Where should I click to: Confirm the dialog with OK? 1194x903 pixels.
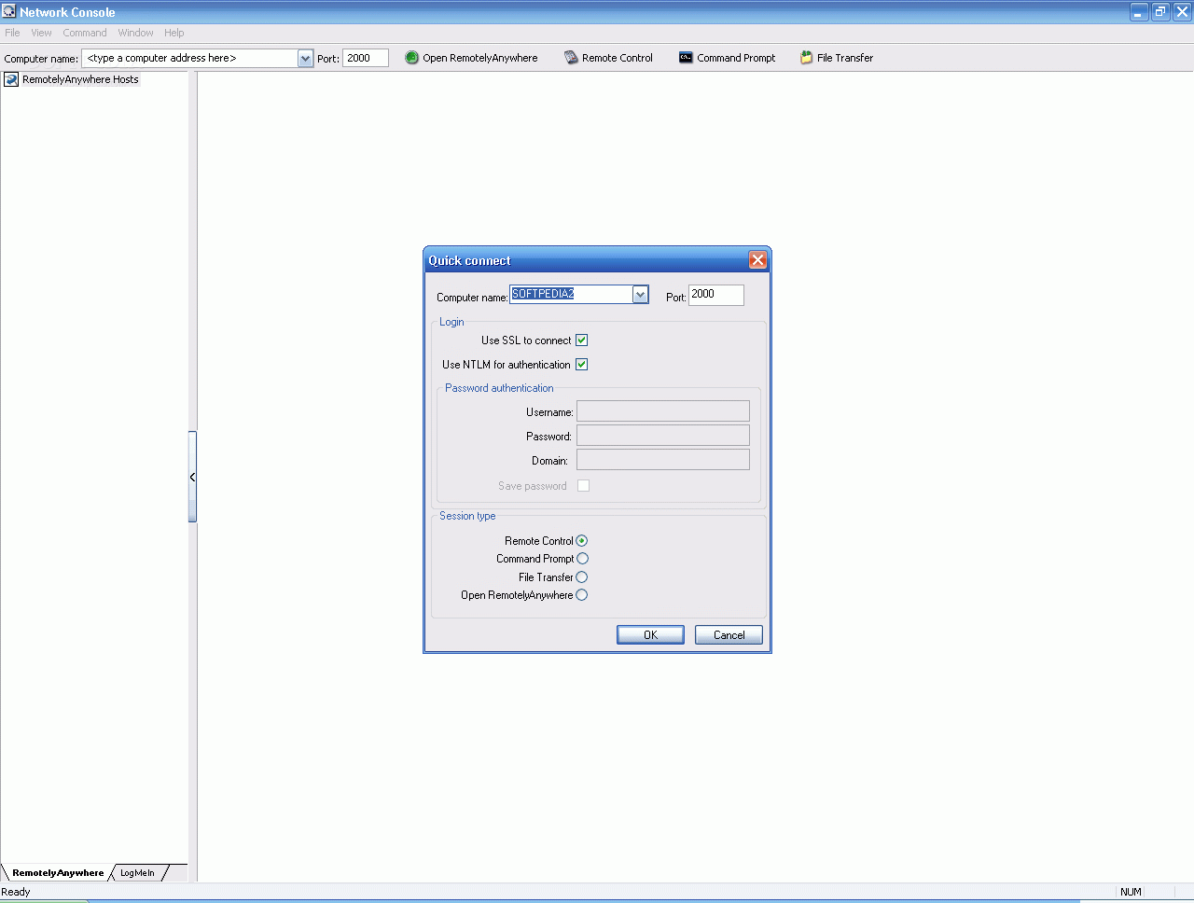[x=650, y=635]
